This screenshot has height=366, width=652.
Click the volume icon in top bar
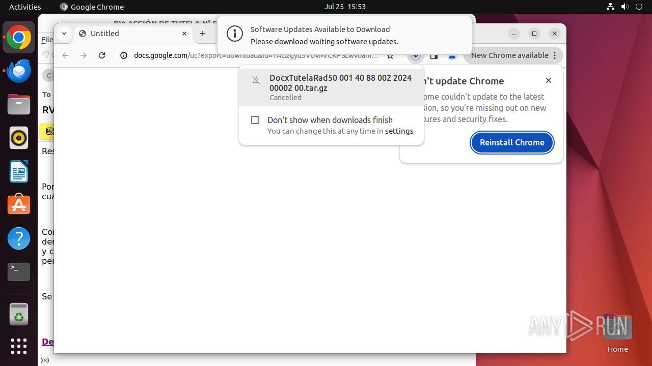624,7
